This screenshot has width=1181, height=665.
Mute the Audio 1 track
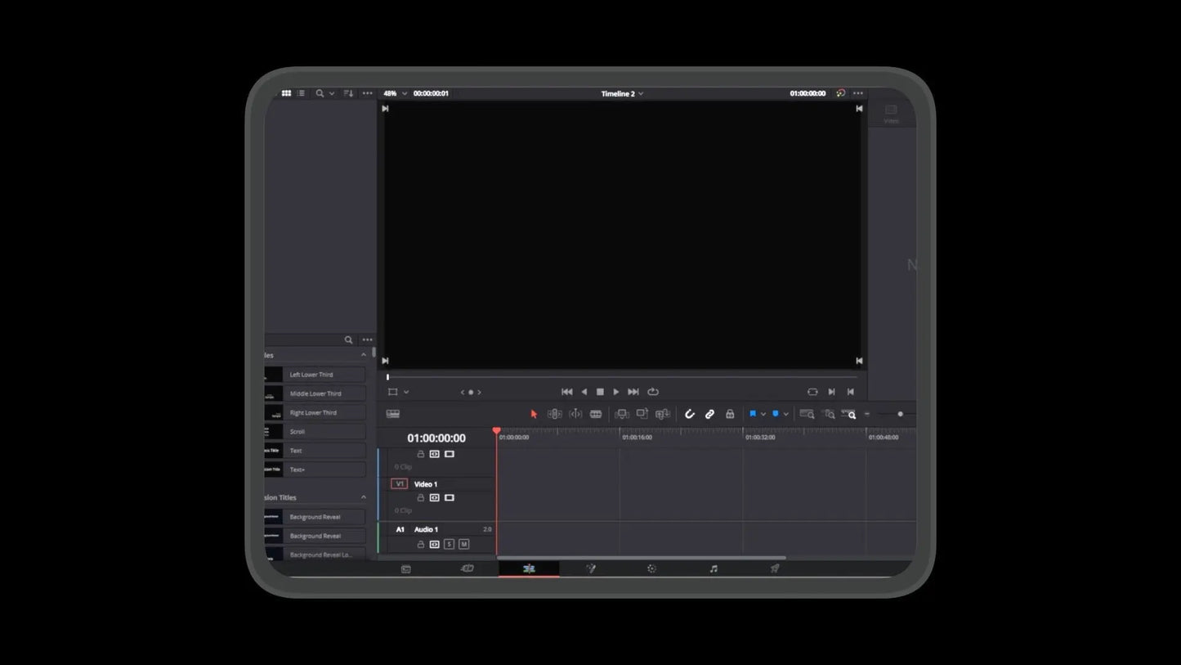(x=464, y=545)
